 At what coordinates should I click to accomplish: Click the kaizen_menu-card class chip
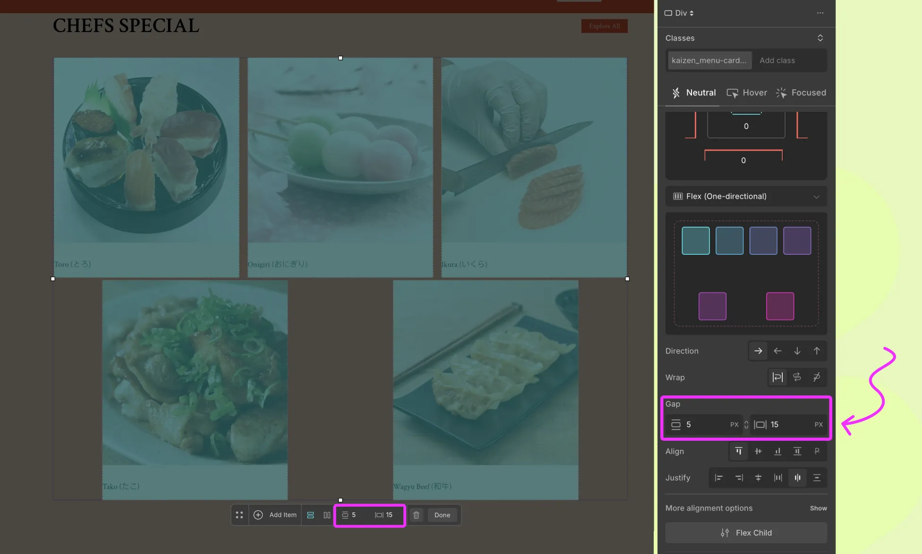[709, 60]
